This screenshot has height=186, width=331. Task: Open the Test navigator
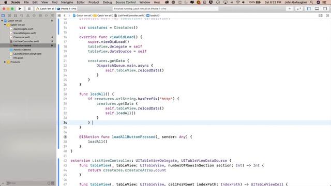click(34, 16)
